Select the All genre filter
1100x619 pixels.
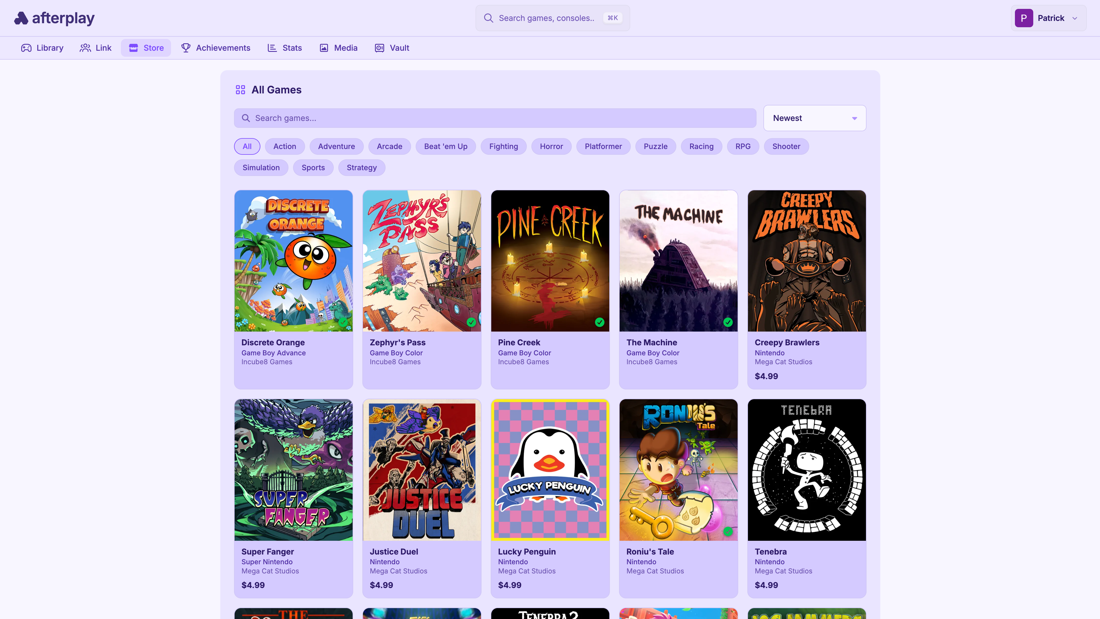pos(247,146)
